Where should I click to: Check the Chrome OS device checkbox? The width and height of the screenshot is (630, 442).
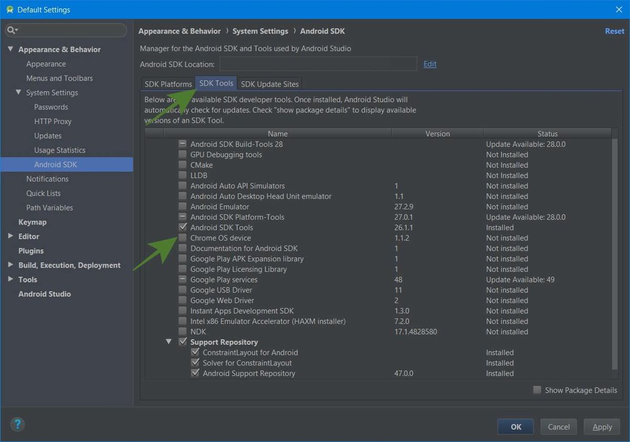pos(182,238)
